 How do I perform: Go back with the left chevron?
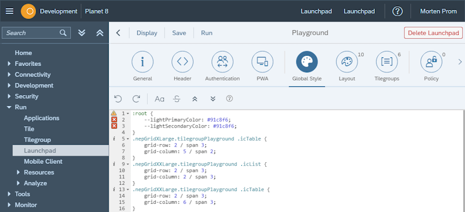click(x=119, y=33)
